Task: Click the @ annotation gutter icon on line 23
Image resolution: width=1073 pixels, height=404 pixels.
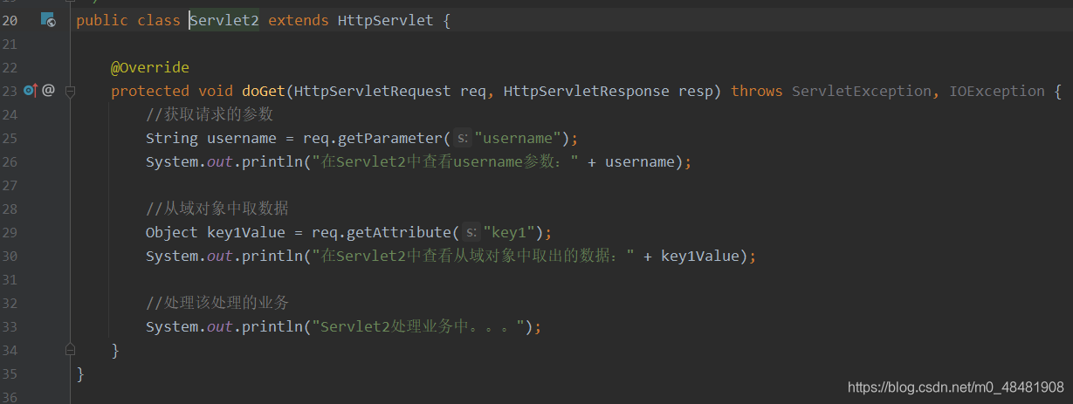Action: click(x=49, y=90)
